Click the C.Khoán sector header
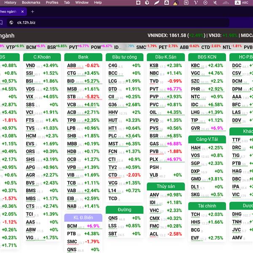The width and height of the screenshot is (253, 253). 42,57
